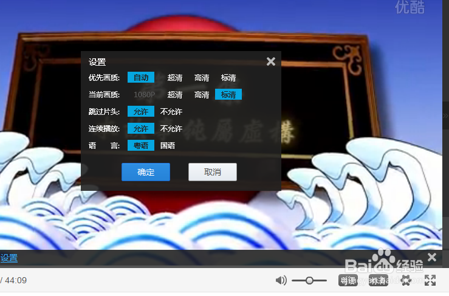This screenshot has width=449, height=296.
Task: Mute the video with the speaker icon
Action: point(281,280)
